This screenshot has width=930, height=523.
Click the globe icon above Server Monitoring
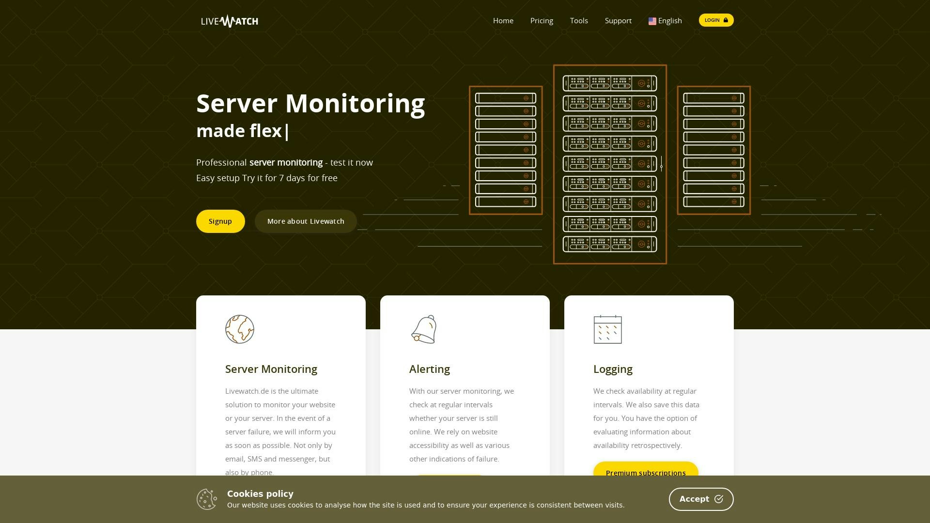click(239, 329)
